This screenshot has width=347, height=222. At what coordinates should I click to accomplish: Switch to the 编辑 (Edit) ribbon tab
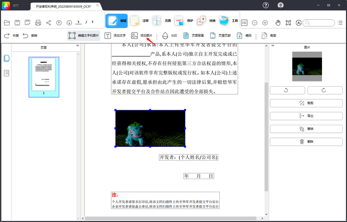pyautogui.click(x=117, y=21)
